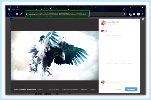
Task: Click the Отмена button
Action: click(118, 89)
